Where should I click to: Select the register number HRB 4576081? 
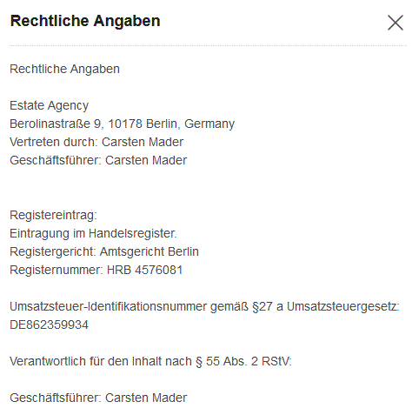pos(144,270)
